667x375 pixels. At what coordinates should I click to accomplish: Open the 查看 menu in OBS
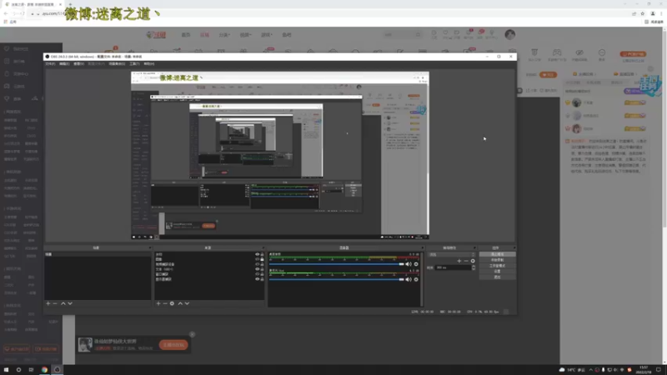[78, 64]
